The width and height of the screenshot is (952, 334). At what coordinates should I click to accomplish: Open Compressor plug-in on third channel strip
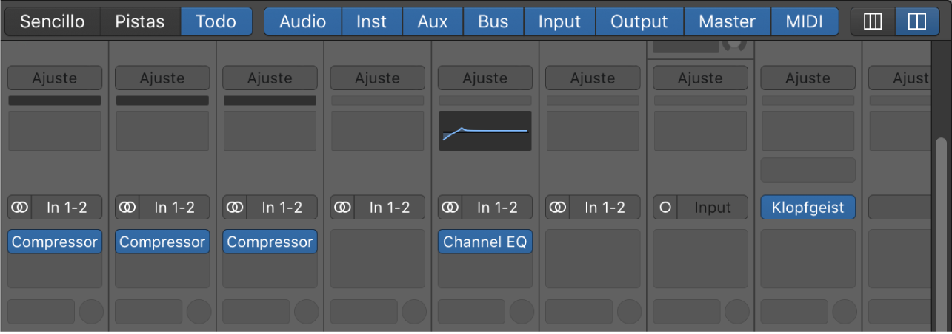pyautogui.click(x=270, y=242)
